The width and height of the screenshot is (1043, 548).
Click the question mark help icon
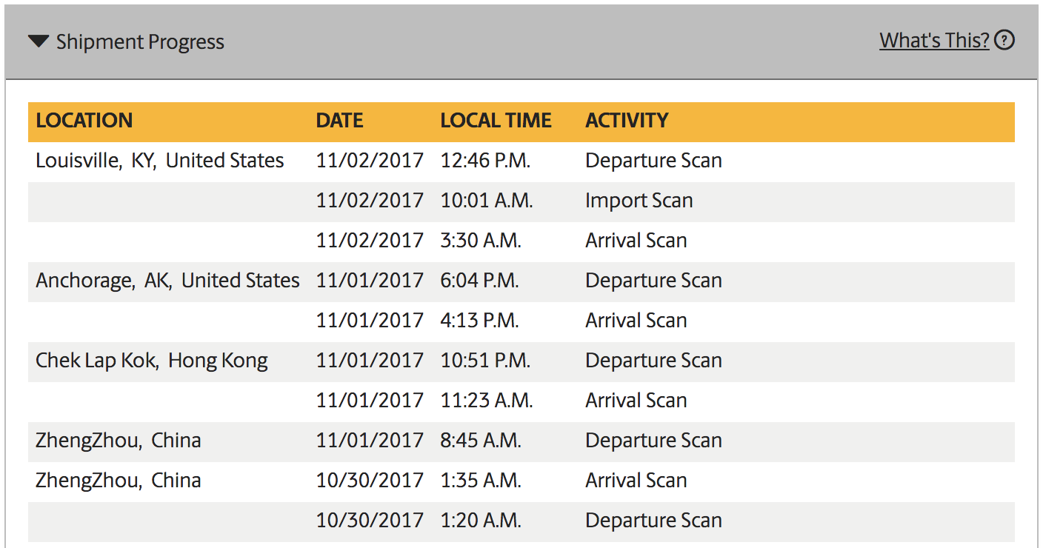(1004, 40)
